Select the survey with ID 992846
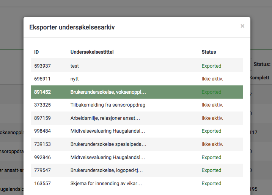This screenshot has height=195, width=272. (x=42, y=157)
